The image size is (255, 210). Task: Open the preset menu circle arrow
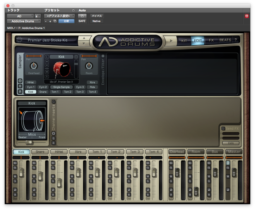(x=73, y=11)
